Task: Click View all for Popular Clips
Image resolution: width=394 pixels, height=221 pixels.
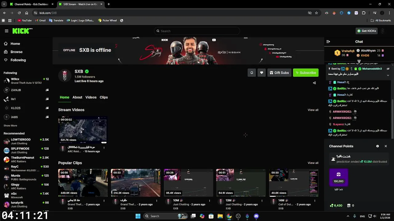Action: 313,163
